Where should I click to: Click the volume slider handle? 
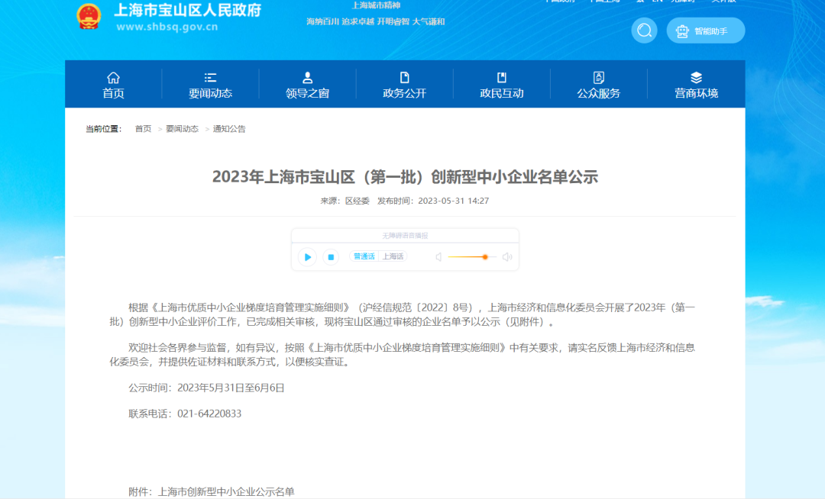(x=485, y=257)
